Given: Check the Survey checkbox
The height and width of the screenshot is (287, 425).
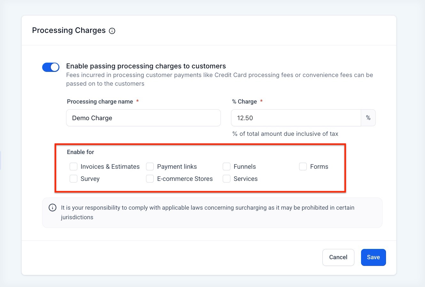Looking at the screenshot, I should pyautogui.click(x=73, y=179).
